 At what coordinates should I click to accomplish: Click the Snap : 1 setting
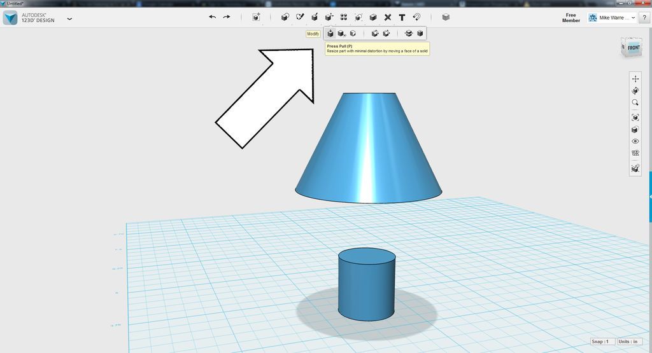602,342
